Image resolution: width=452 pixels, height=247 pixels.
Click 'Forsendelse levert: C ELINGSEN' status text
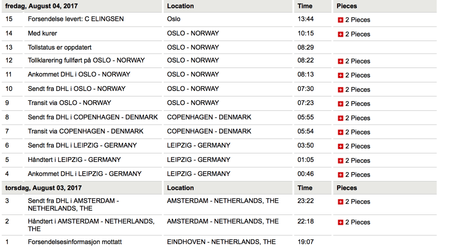pos(76,19)
